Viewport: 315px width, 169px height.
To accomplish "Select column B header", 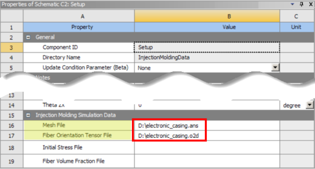I will [x=207, y=16].
